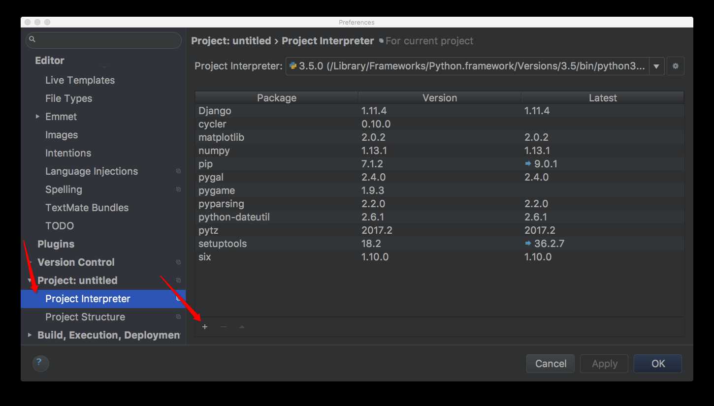Click the minus icon to uninstall package
The height and width of the screenshot is (406, 714).
[x=224, y=327]
